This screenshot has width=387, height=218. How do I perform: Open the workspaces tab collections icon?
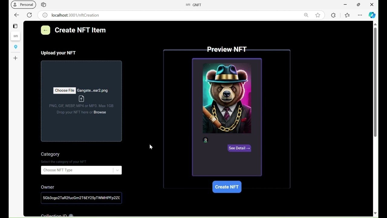(44, 5)
